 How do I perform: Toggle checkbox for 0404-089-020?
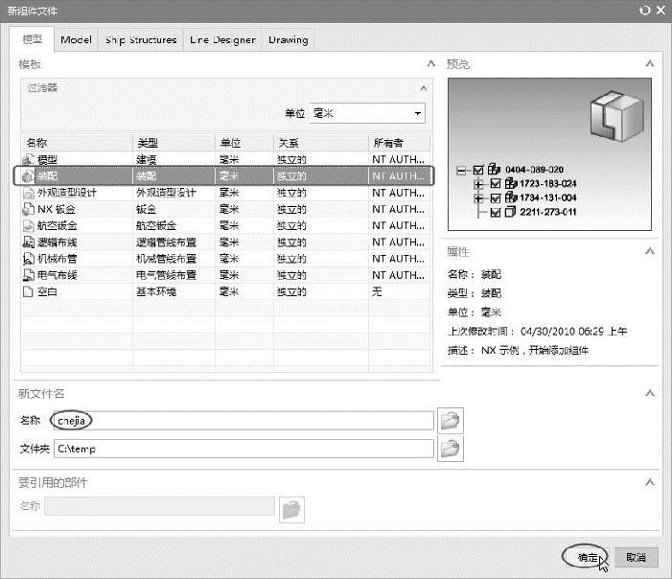[x=478, y=170]
